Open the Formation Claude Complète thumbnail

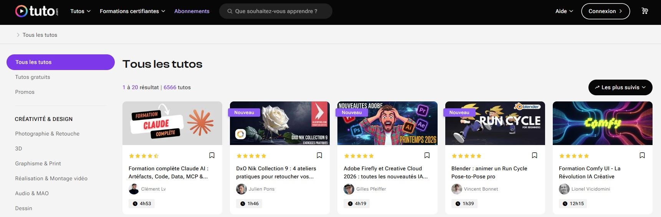pyautogui.click(x=172, y=123)
